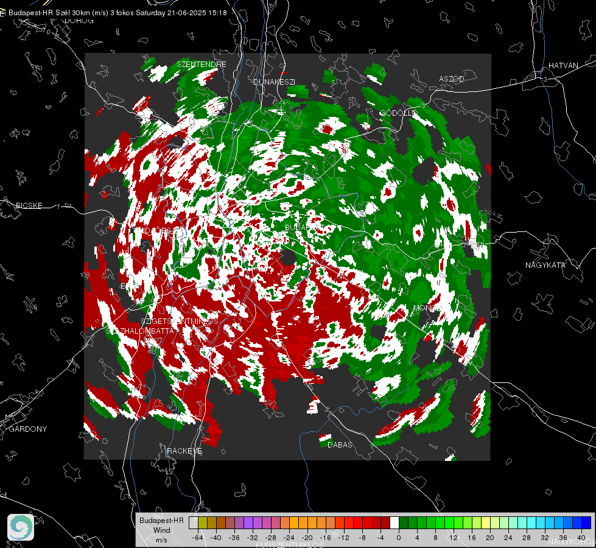Click the -40 value on the legend scale
Image resolution: width=596 pixels, height=548 pixels.
tap(216, 538)
